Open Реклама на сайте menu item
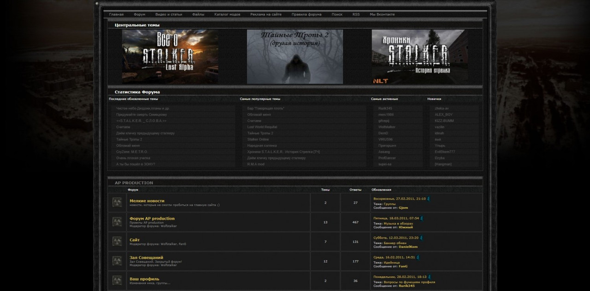 click(x=266, y=14)
